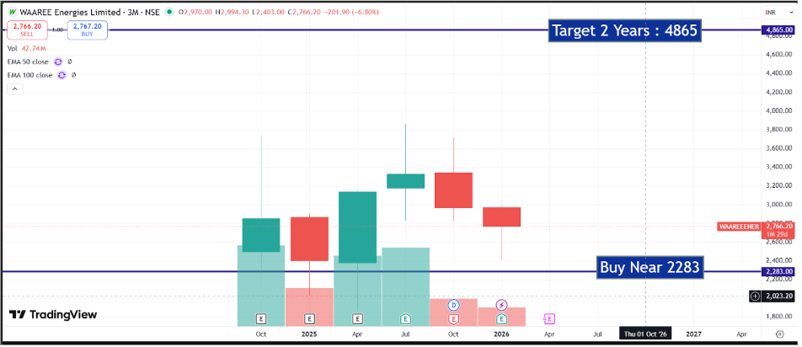
Task: Click the BUY 2,767.20 button
Action: [88, 29]
